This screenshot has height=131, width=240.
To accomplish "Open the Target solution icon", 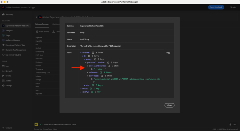I will coord(3,35).
